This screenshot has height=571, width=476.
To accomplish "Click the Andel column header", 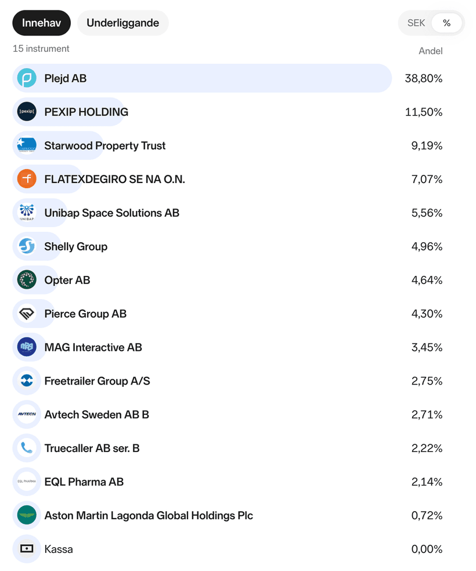I will click(430, 51).
